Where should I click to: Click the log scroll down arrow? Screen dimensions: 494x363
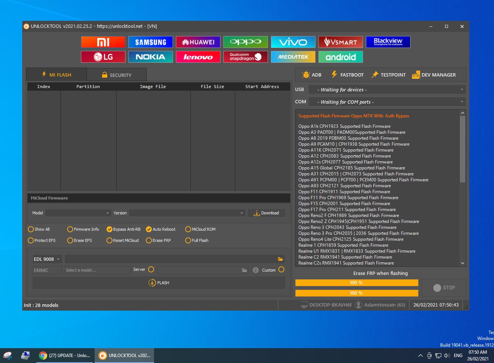462,263
